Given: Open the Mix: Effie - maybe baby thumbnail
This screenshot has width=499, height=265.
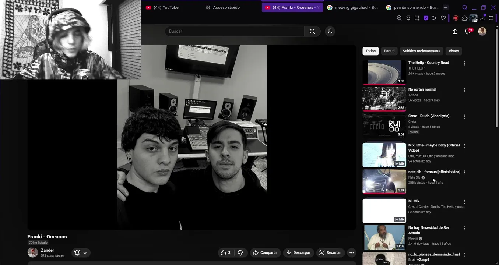Looking at the screenshot, I should [x=384, y=155].
